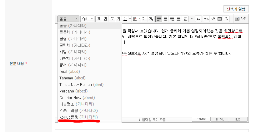
Task: Toggle bold text formatting
Action: point(99,19)
